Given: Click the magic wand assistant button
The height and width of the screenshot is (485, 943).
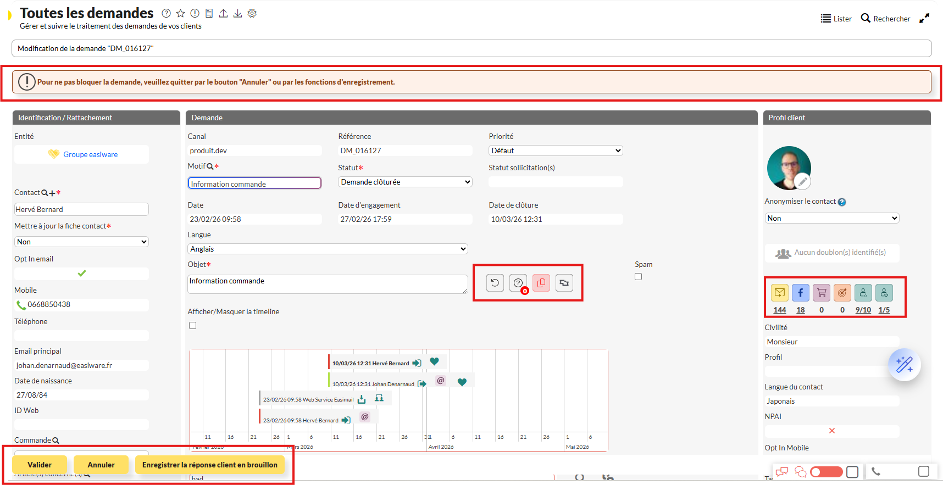Looking at the screenshot, I should (904, 365).
